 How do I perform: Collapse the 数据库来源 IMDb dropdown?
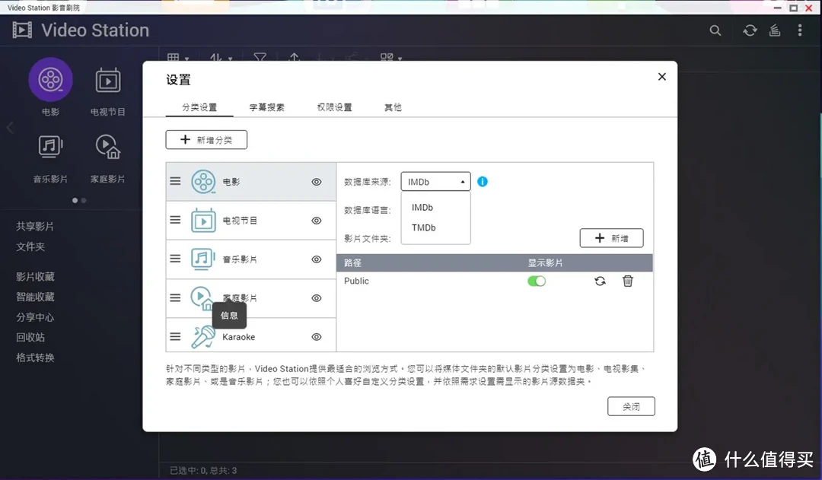tap(435, 182)
